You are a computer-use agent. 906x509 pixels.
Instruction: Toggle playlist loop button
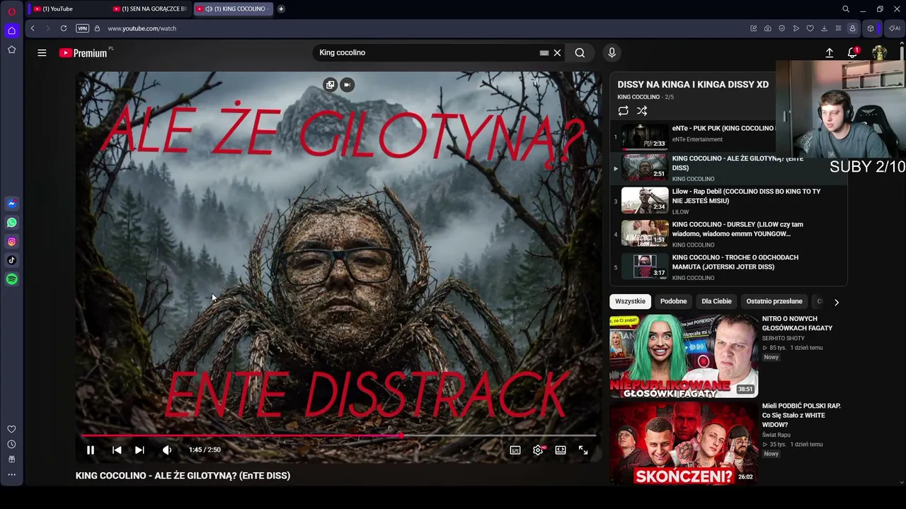click(623, 111)
